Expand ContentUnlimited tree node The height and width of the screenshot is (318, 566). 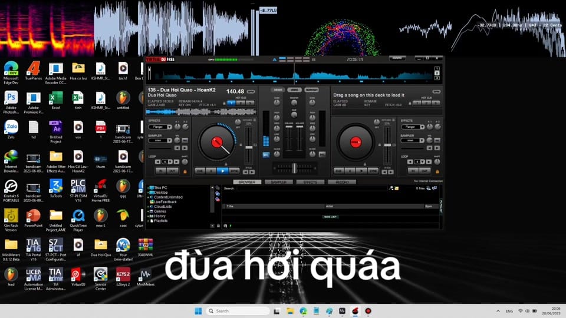149,197
